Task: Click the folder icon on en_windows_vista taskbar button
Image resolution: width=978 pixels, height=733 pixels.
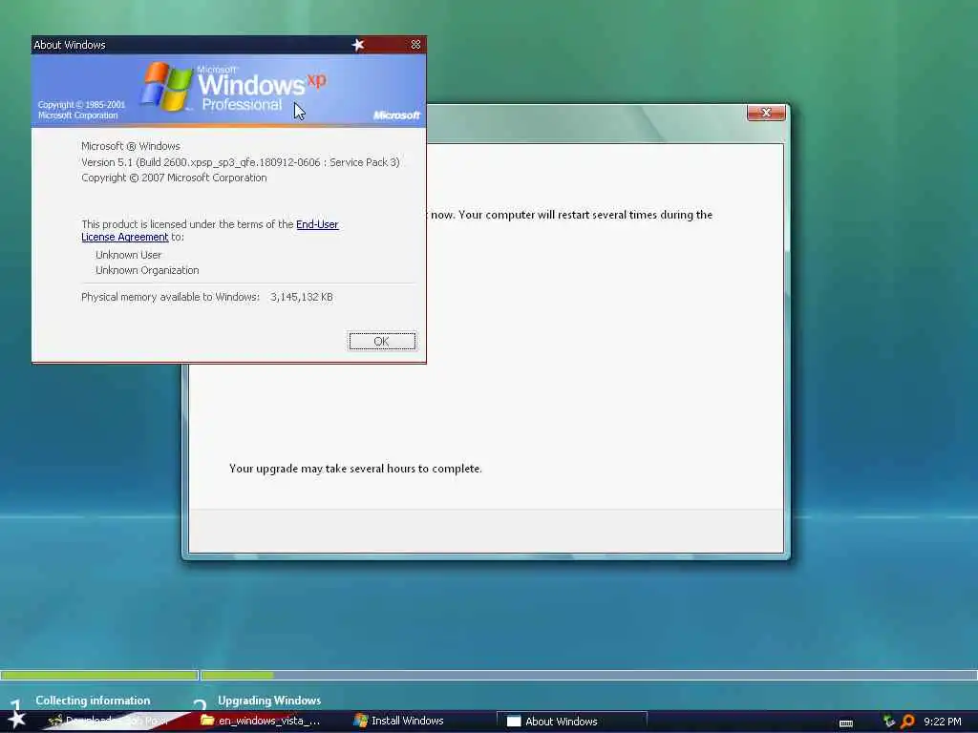Action: point(207,721)
